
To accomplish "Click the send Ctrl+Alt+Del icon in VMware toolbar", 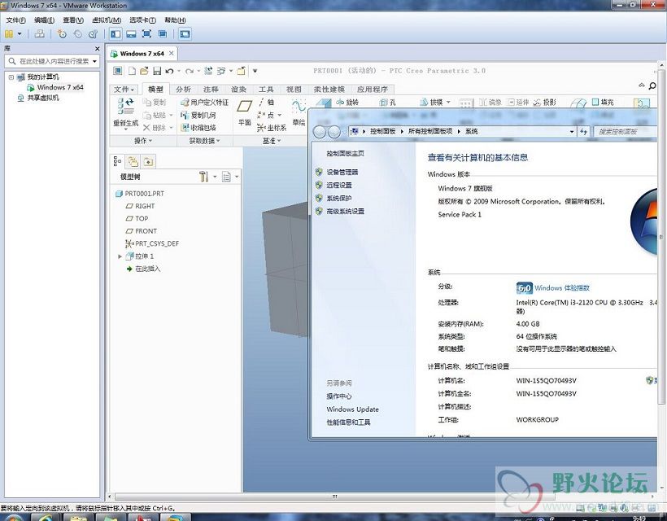I will 40,33.
